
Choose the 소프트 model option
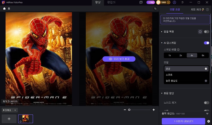187,75
